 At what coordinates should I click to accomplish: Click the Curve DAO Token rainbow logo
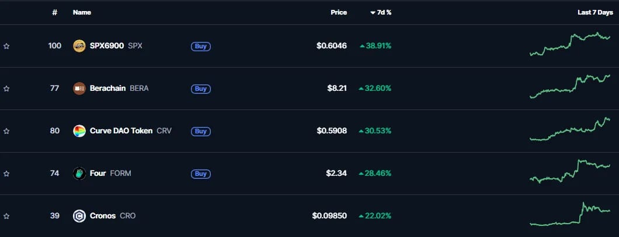click(79, 131)
